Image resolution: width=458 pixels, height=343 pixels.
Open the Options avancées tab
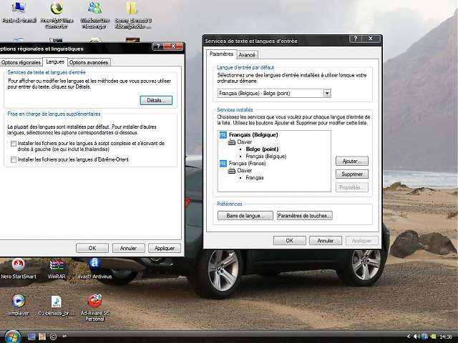89,62
